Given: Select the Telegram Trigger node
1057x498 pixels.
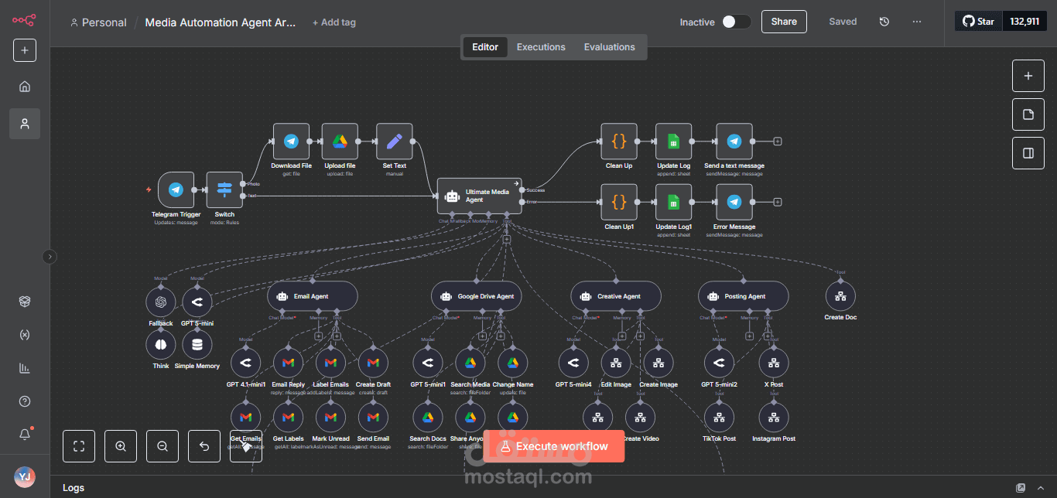Looking at the screenshot, I should point(176,190).
